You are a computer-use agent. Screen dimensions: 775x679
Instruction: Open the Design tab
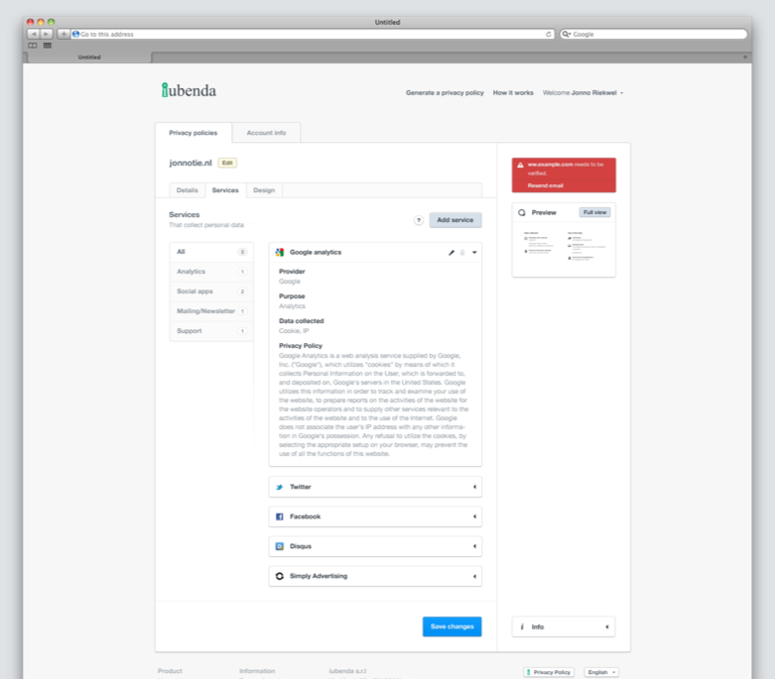[264, 190]
